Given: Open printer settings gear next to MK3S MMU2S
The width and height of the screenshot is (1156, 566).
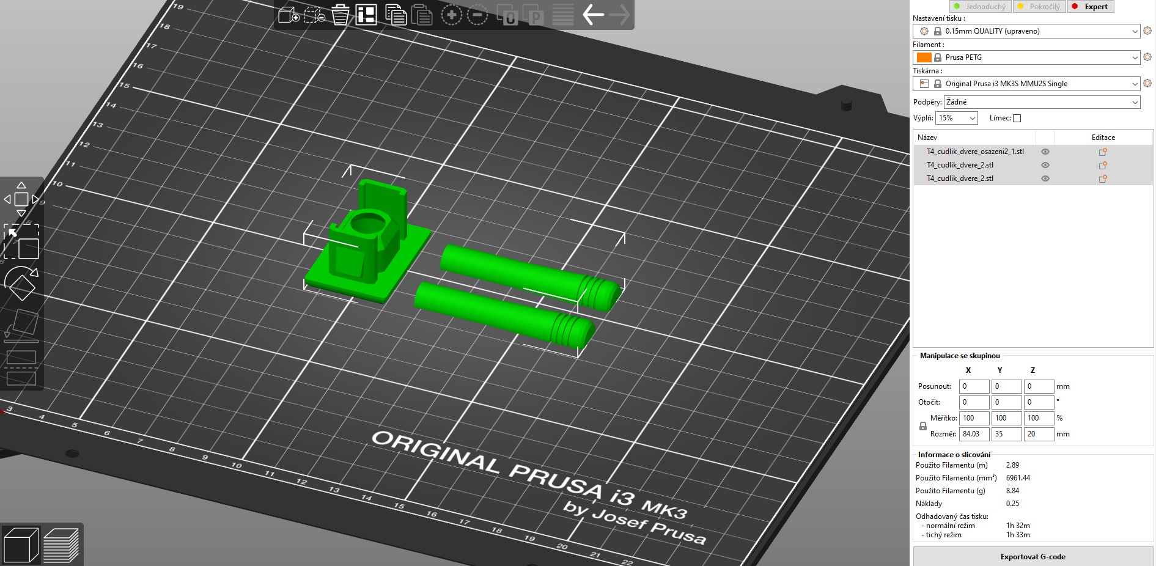Looking at the screenshot, I should point(1147,83).
